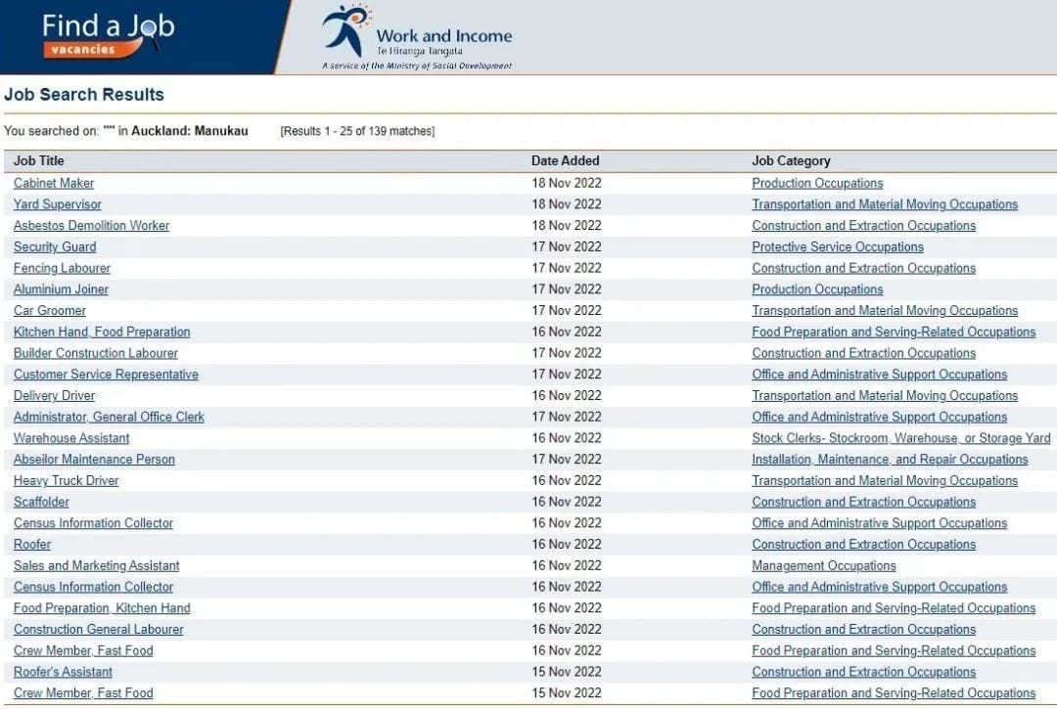
Task: Open the Administrator, General Office Clerk listing
Action: pyautogui.click(x=109, y=417)
